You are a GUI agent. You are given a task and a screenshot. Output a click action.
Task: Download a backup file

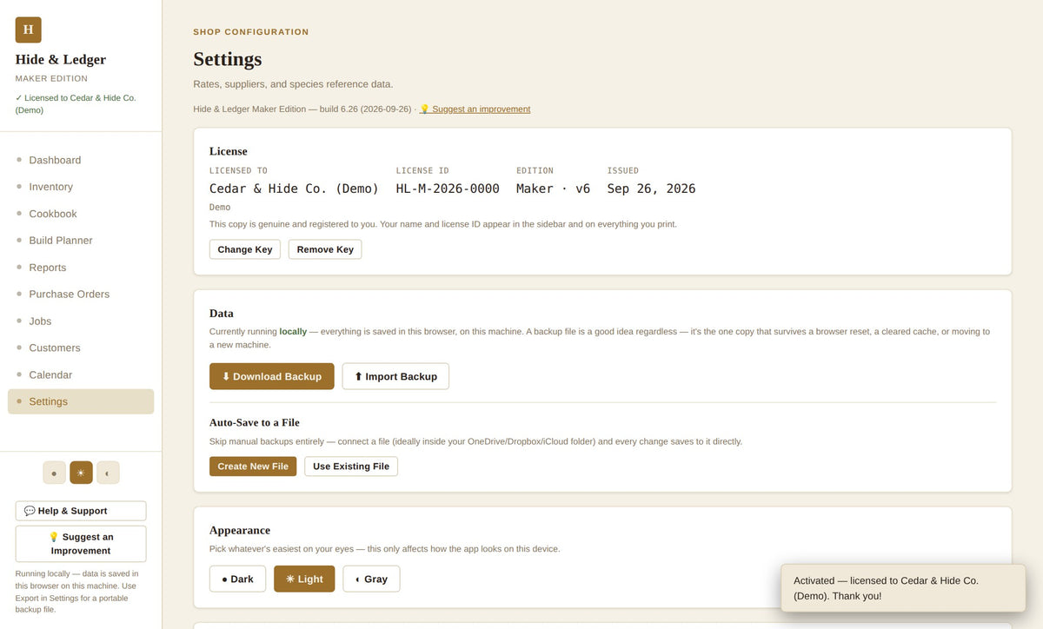[x=272, y=376]
